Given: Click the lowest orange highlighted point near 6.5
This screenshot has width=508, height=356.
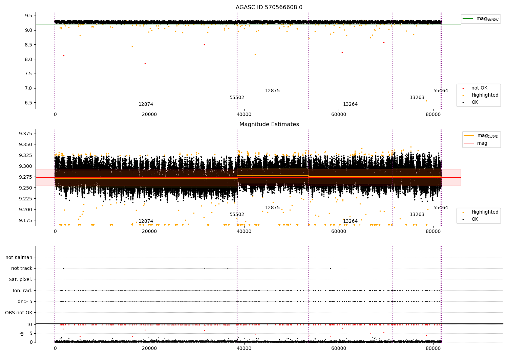Looking at the screenshot, I should coord(426,101).
